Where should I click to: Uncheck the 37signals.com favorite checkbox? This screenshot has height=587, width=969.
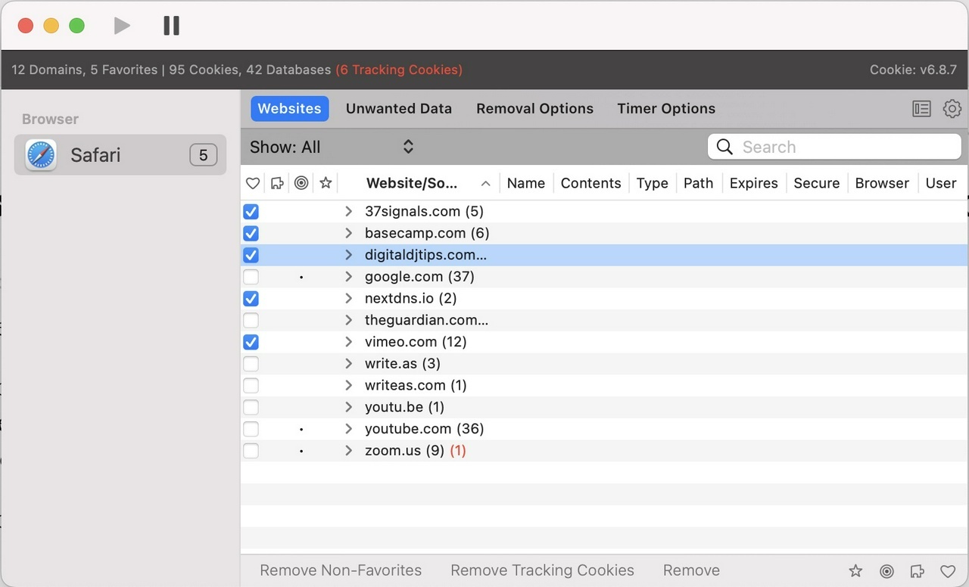pos(251,212)
